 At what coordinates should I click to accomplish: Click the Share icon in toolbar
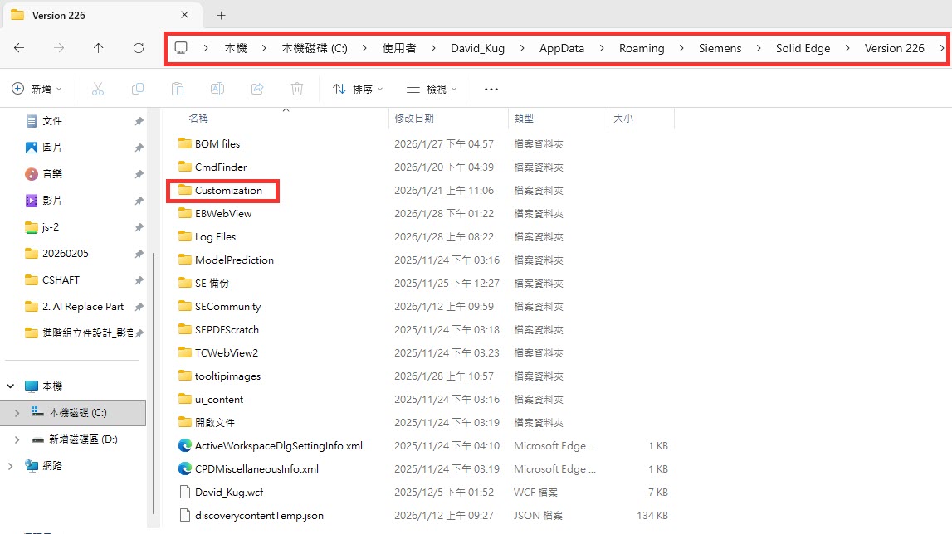(257, 89)
